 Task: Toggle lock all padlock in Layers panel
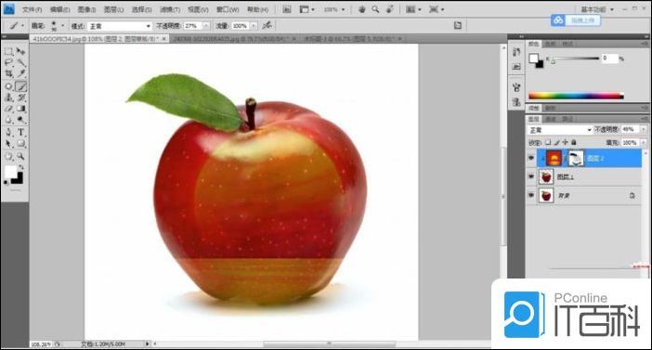(574, 143)
